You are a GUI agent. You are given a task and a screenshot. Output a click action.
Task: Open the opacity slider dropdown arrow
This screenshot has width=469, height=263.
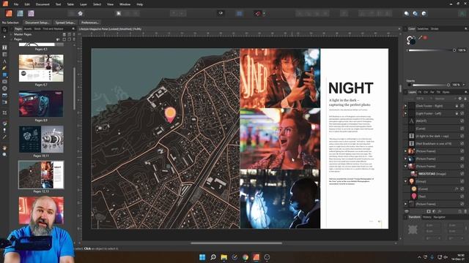click(x=464, y=85)
